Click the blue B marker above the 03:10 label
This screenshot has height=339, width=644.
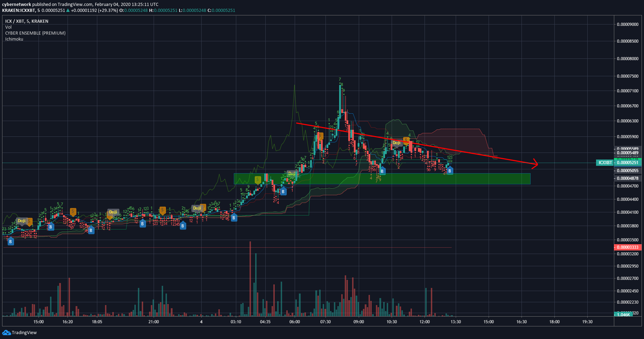pyautogui.click(x=234, y=218)
